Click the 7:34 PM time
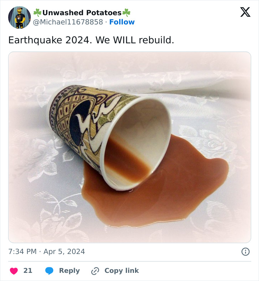 tap(22, 252)
